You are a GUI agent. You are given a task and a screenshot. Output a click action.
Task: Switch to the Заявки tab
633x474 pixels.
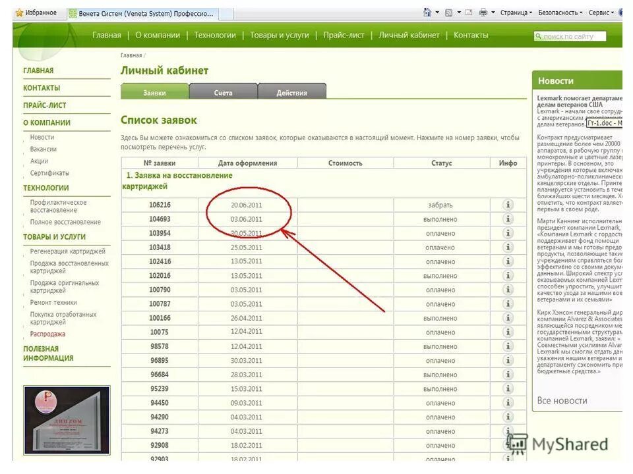pos(154,92)
